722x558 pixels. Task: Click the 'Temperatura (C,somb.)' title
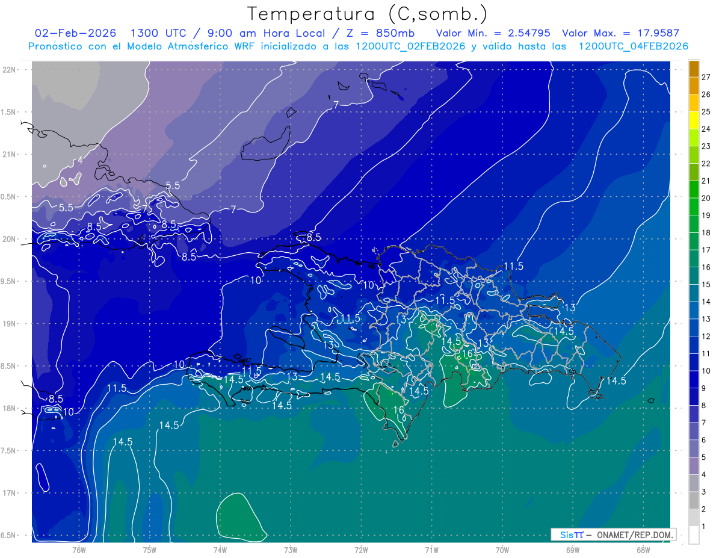(x=368, y=14)
